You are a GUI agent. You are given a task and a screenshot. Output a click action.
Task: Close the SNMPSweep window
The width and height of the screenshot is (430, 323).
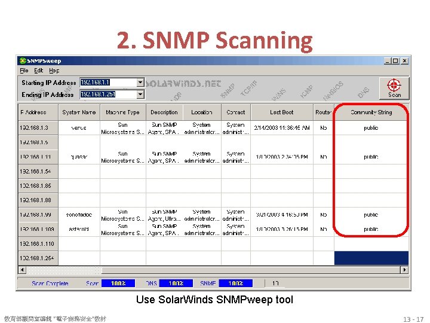(405, 60)
